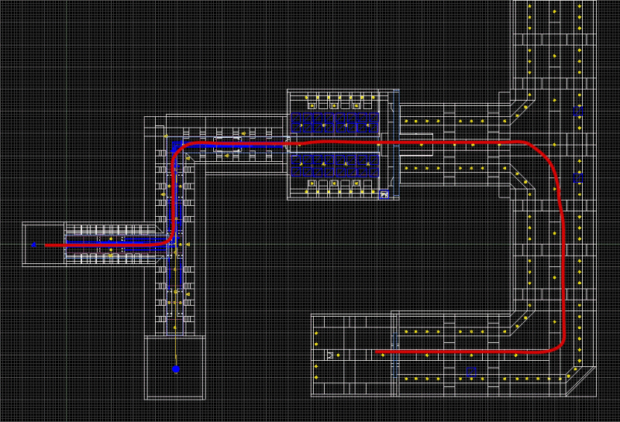Click the left starting end of red path
This screenshot has height=422, width=620.
coord(46,245)
